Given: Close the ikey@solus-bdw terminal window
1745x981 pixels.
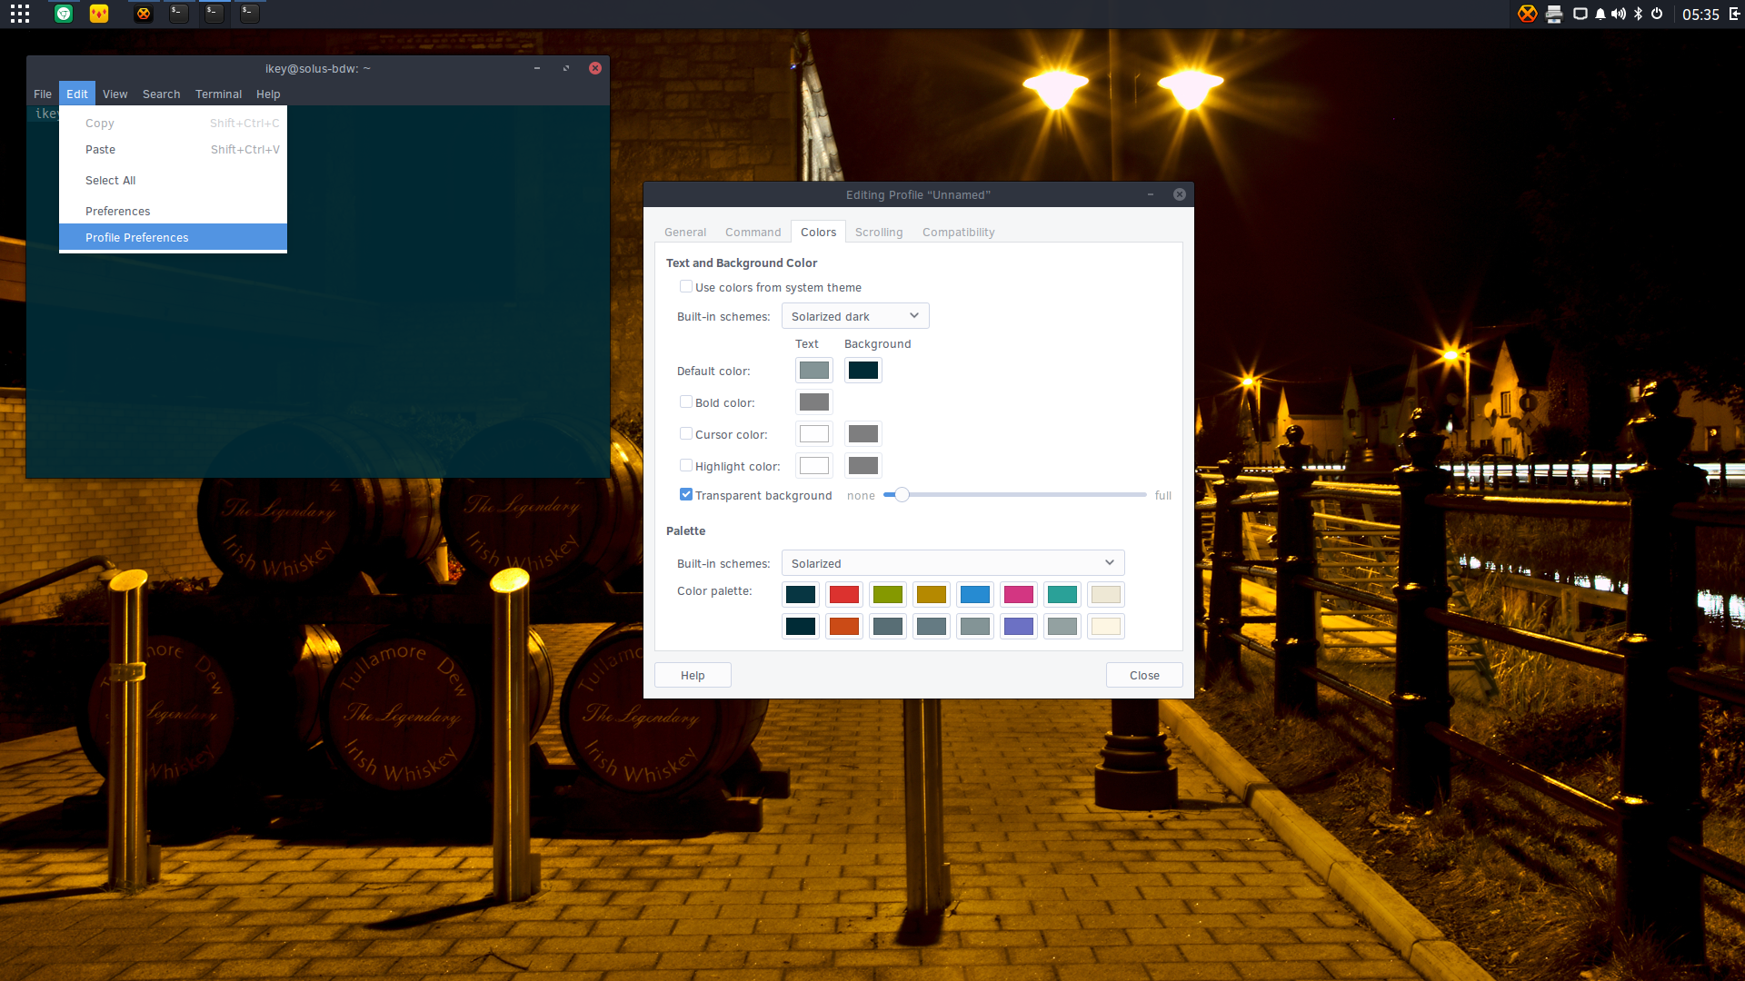Looking at the screenshot, I should click(x=595, y=68).
